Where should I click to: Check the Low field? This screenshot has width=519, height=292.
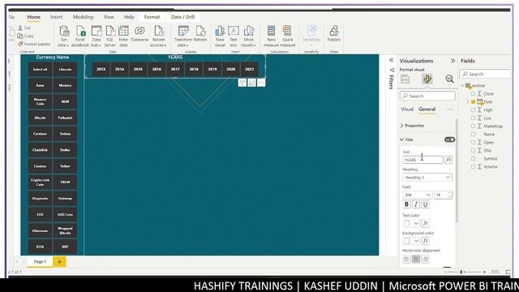pyautogui.click(x=473, y=118)
